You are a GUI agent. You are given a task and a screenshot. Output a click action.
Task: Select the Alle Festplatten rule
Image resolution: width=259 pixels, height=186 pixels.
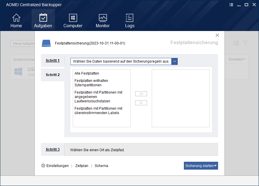click(x=87, y=73)
